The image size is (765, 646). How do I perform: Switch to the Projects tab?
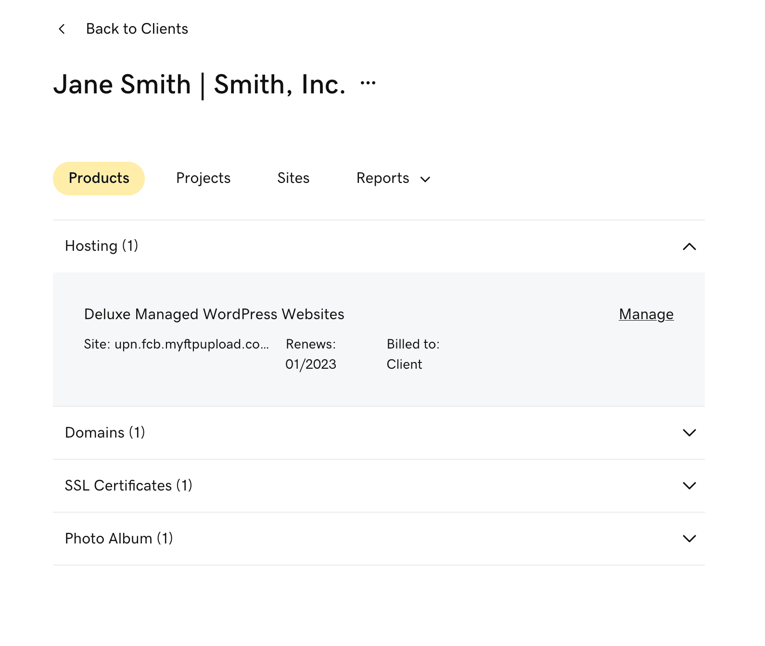click(203, 178)
